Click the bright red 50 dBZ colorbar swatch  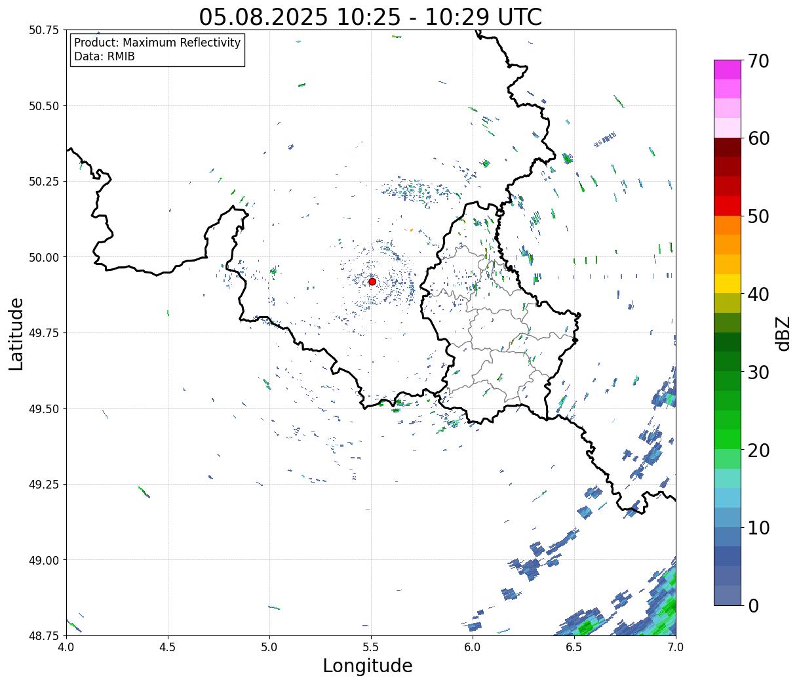coord(728,206)
